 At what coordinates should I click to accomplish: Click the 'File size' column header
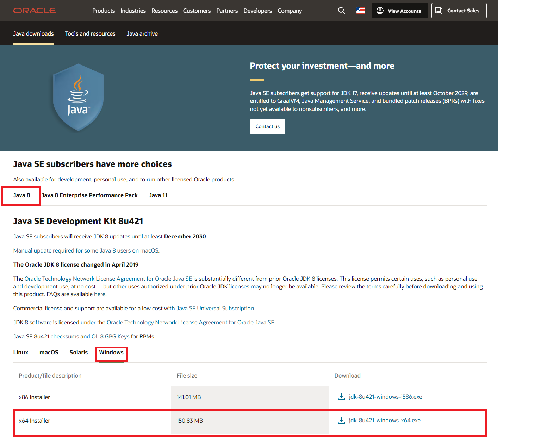187,376
